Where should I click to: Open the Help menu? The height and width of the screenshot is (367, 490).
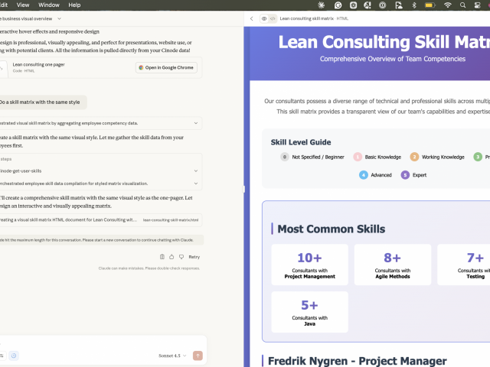pyautogui.click(x=74, y=5)
